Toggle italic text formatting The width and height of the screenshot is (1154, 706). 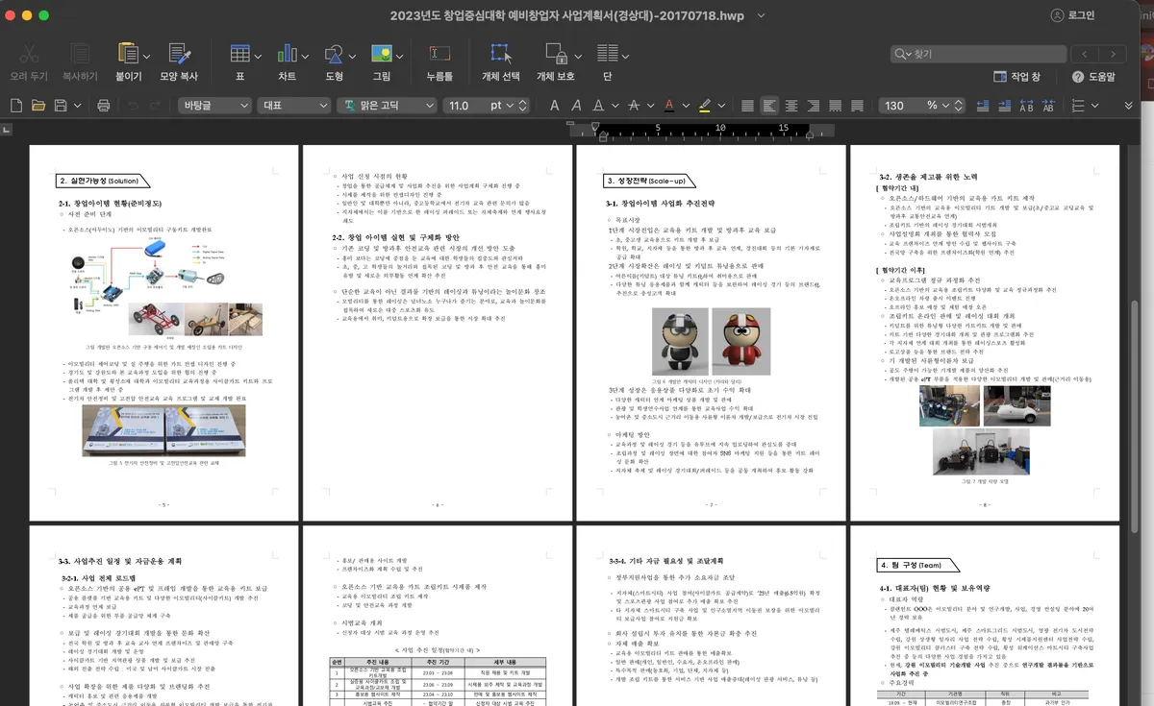[578, 105]
